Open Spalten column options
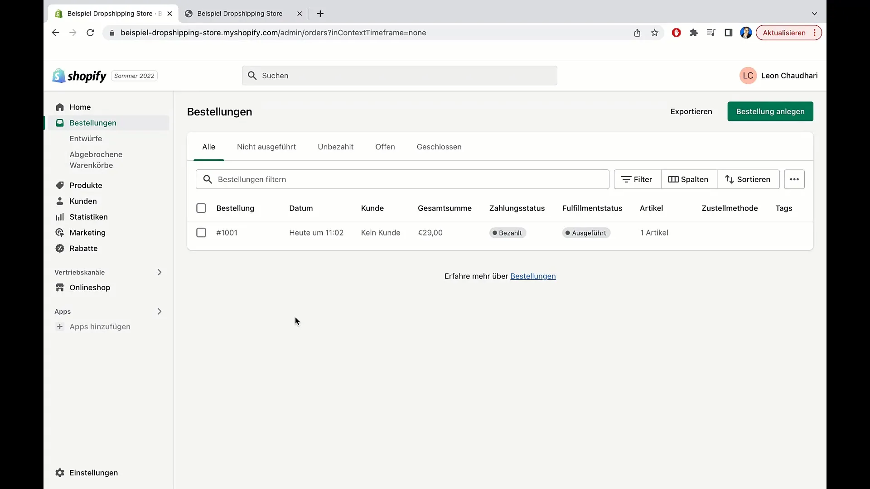This screenshot has width=870, height=489. tap(688, 179)
